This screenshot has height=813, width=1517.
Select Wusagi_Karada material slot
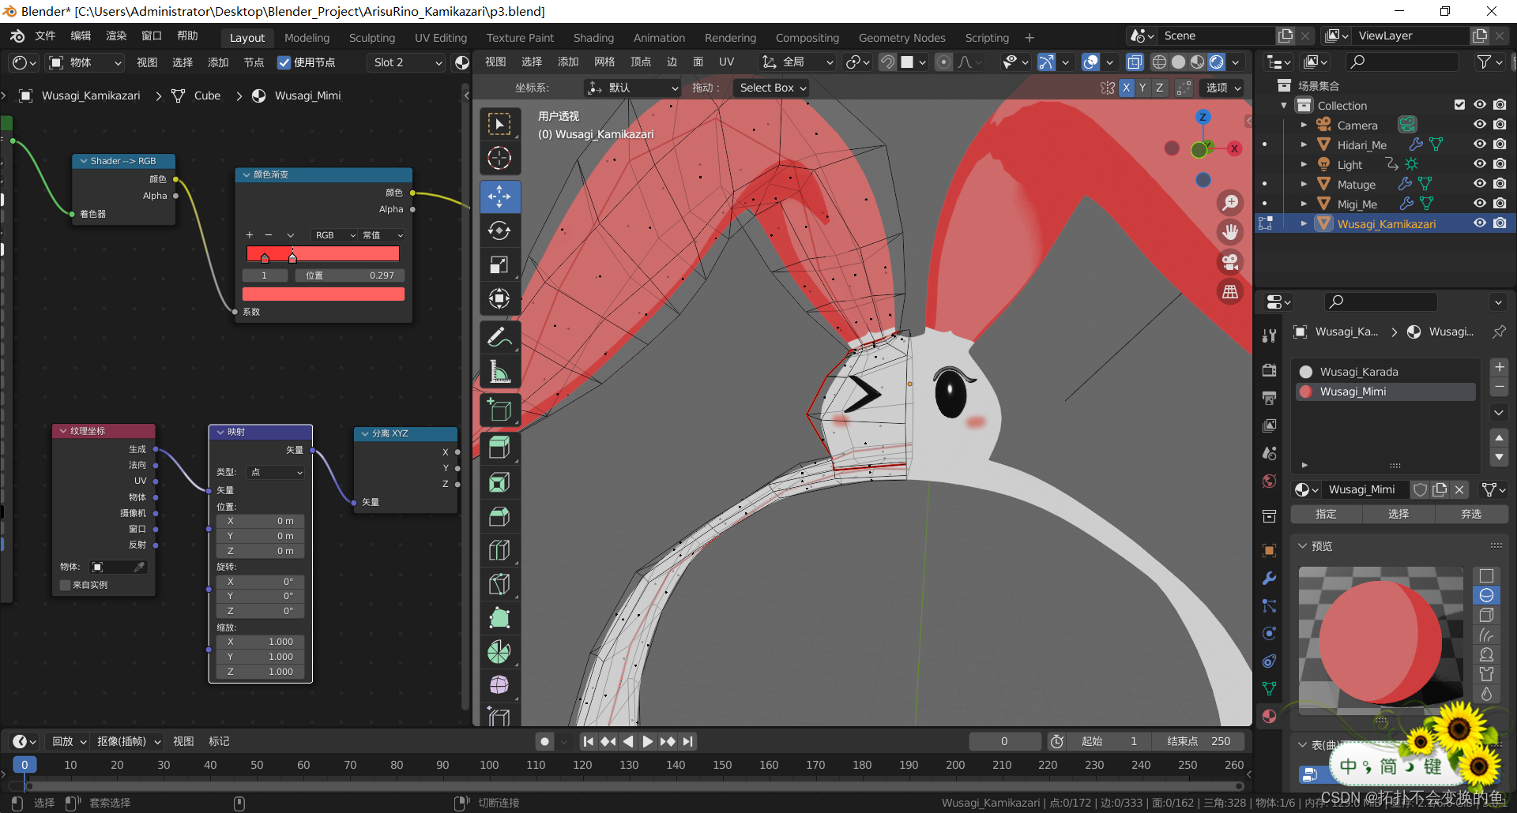pyautogui.click(x=1386, y=372)
